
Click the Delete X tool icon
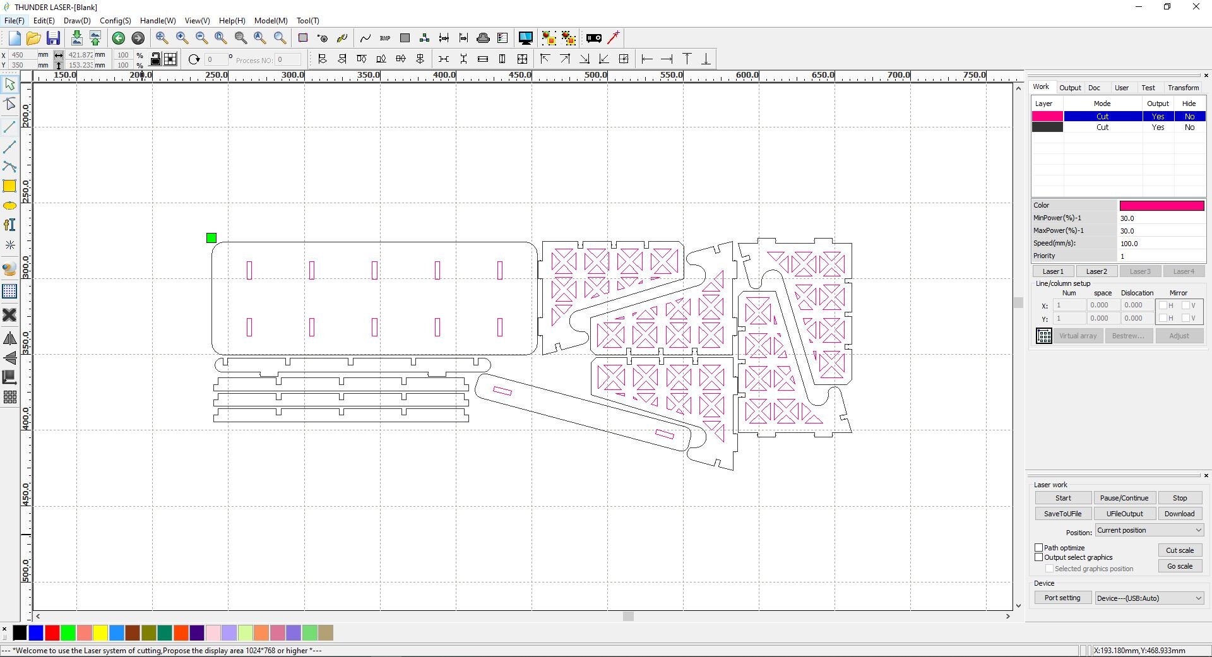[x=9, y=315]
